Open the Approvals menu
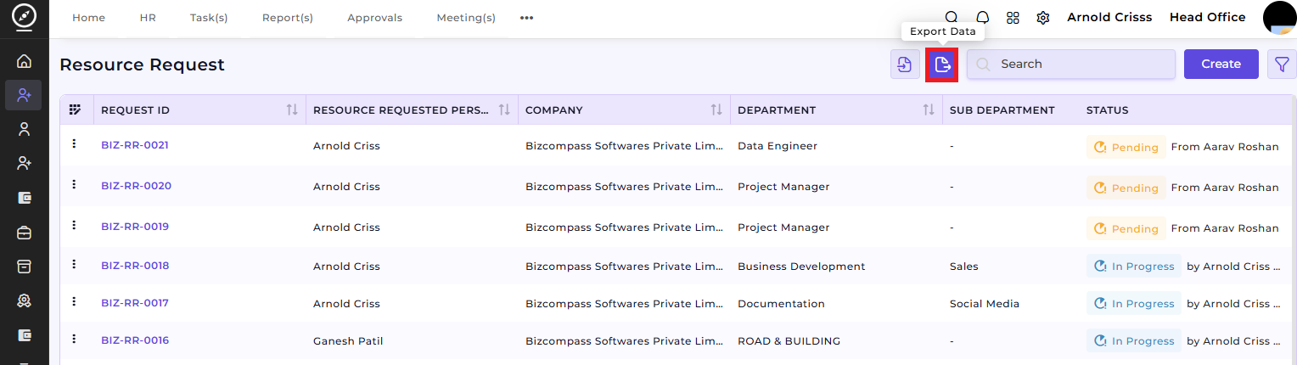 click(375, 18)
